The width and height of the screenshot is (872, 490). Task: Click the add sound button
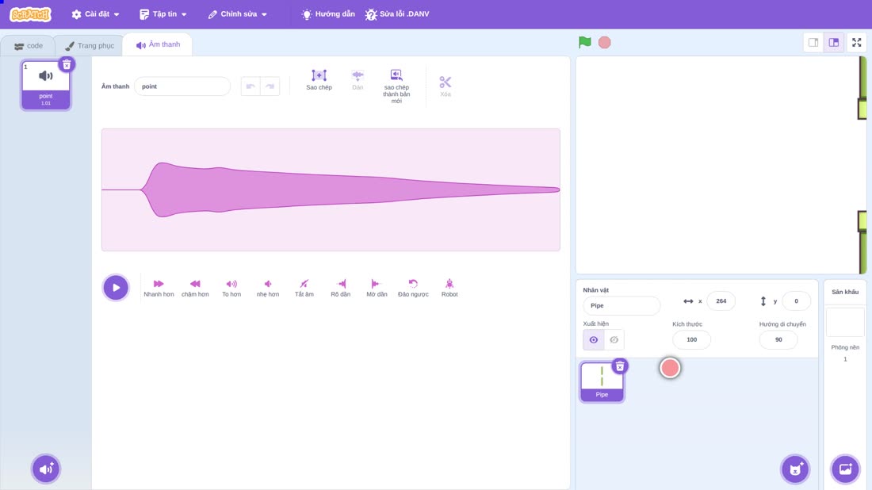tap(46, 469)
